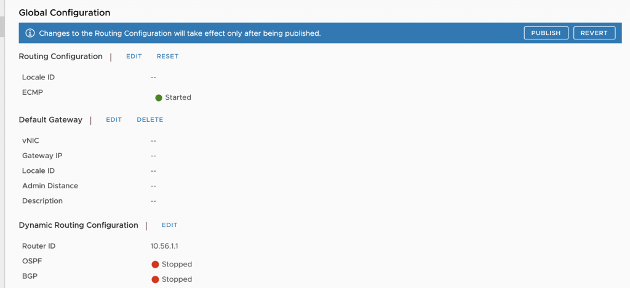The width and height of the screenshot is (630, 288).
Task: Click the Gateway IP field value
Action: click(x=153, y=156)
